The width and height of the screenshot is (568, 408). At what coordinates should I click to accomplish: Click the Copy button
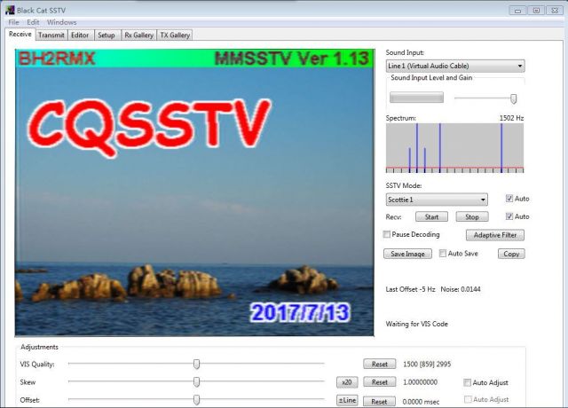coord(511,254)
